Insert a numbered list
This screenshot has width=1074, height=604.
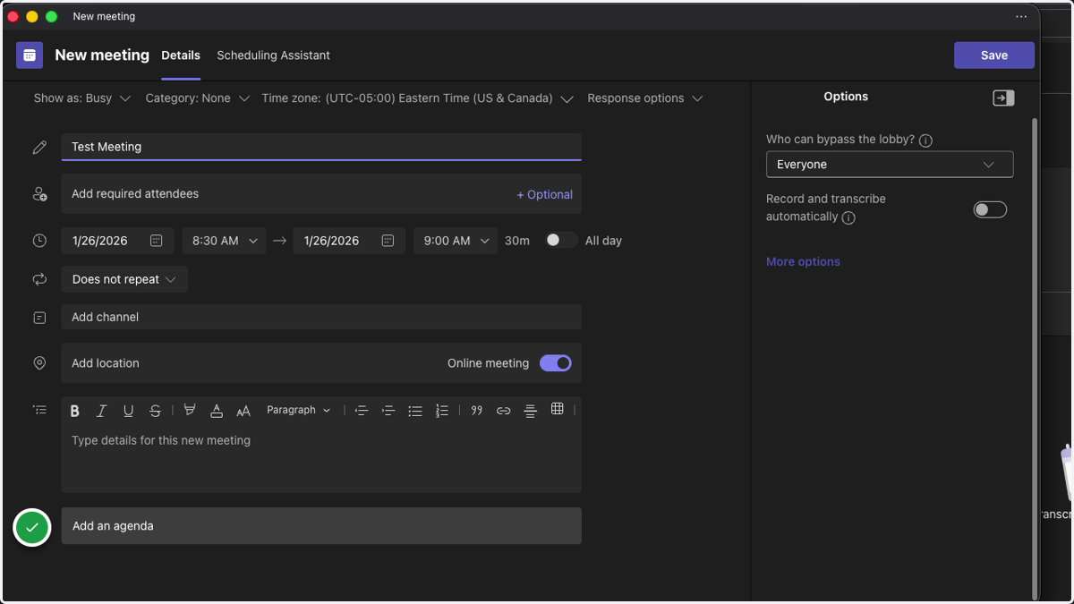pyautogui.click(x=442, y=411)
